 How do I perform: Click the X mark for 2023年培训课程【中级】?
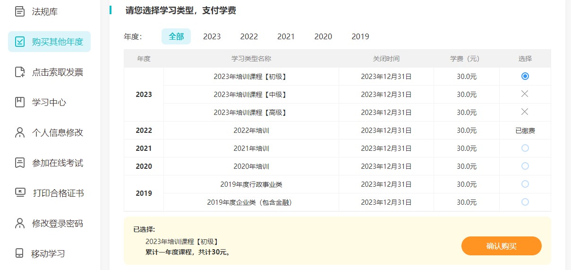pyautogui.click(x=525, y=94)
